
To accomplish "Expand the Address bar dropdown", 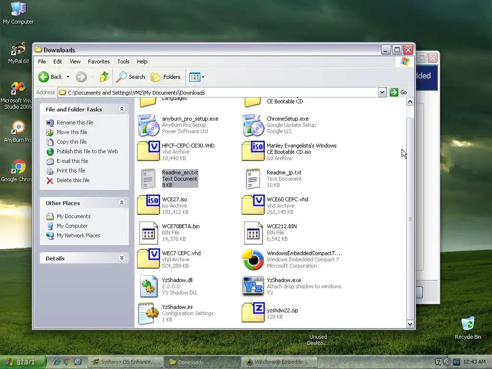I will point(382,92).
